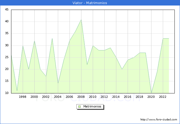Click the 2003 peak on the chart
The image size is (180, 124).
(52, 38)
